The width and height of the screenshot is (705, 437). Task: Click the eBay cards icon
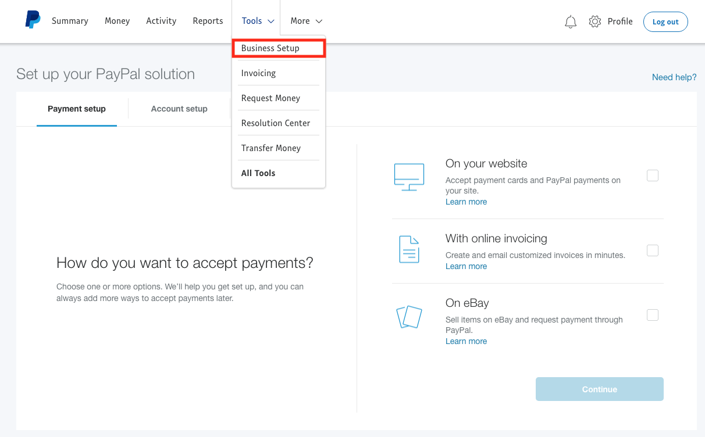coord(409,317)
